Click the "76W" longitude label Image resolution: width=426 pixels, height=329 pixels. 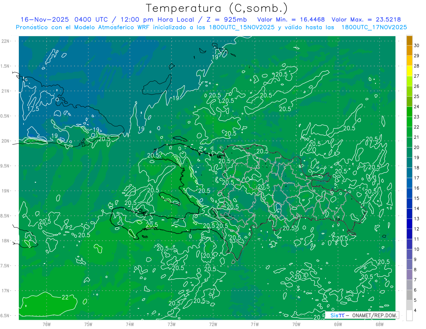click(x=47, y=324)
